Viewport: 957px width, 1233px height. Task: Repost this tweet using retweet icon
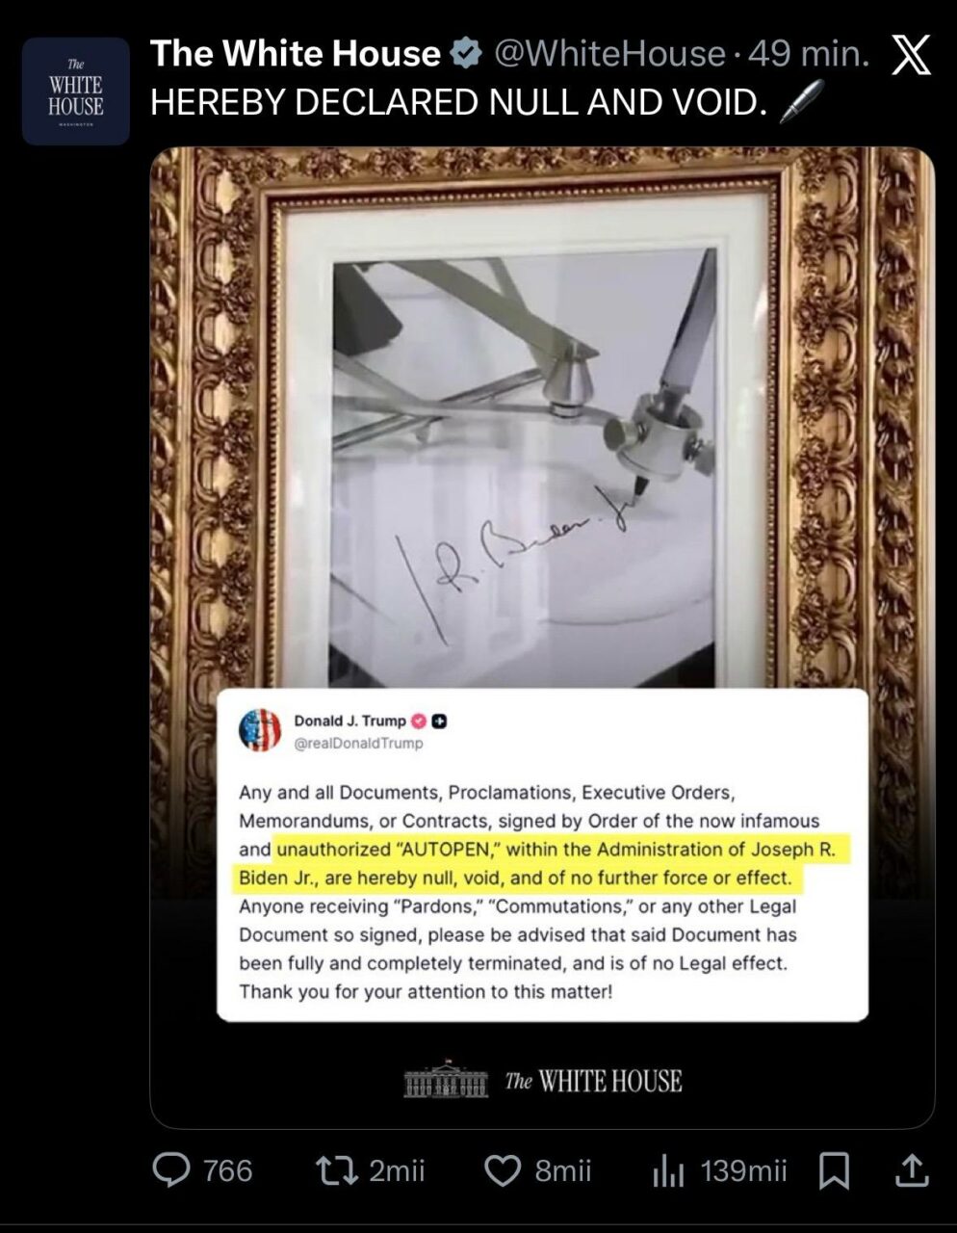pyautogui.click(x=336, y=1170)
